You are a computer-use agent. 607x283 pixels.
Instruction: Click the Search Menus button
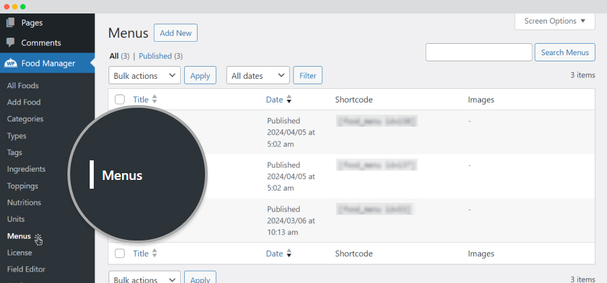tap(565, 52)
